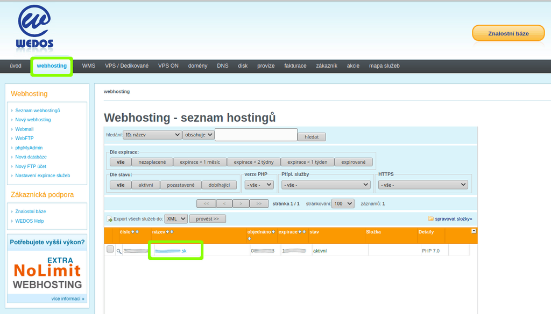Filter by expirované hostings
Image resolution: width=551 pixels, height=314 pixels.
coord(354,162)
